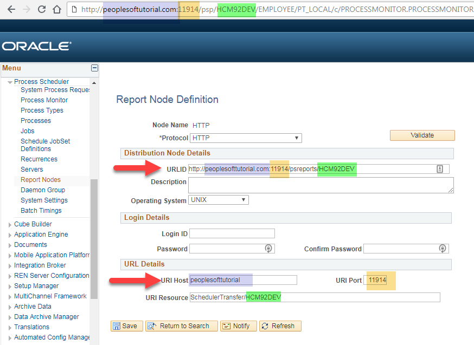This screenshot has height=345, width=474.
Task: Click the Confirm Password lock icon
Action: coord(442,249)
